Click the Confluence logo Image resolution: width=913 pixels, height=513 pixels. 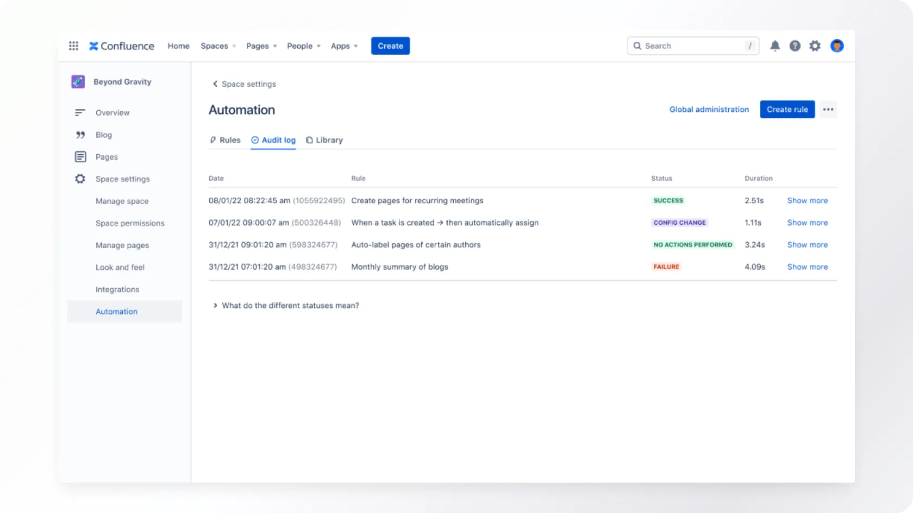[122, 46]
